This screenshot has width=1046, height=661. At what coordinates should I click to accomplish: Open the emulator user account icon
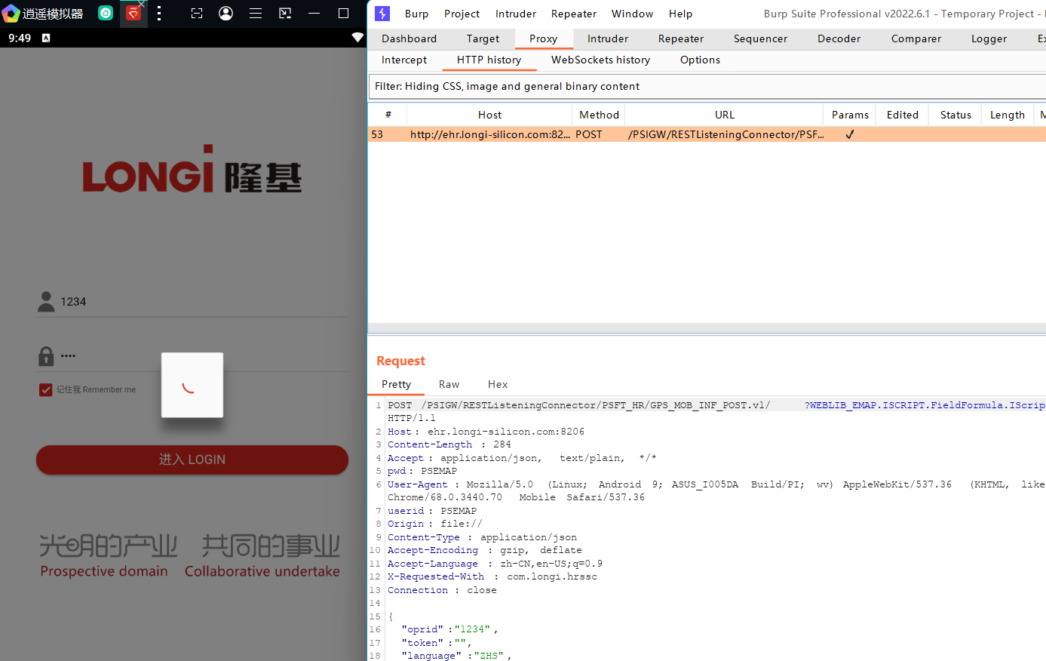225,13
